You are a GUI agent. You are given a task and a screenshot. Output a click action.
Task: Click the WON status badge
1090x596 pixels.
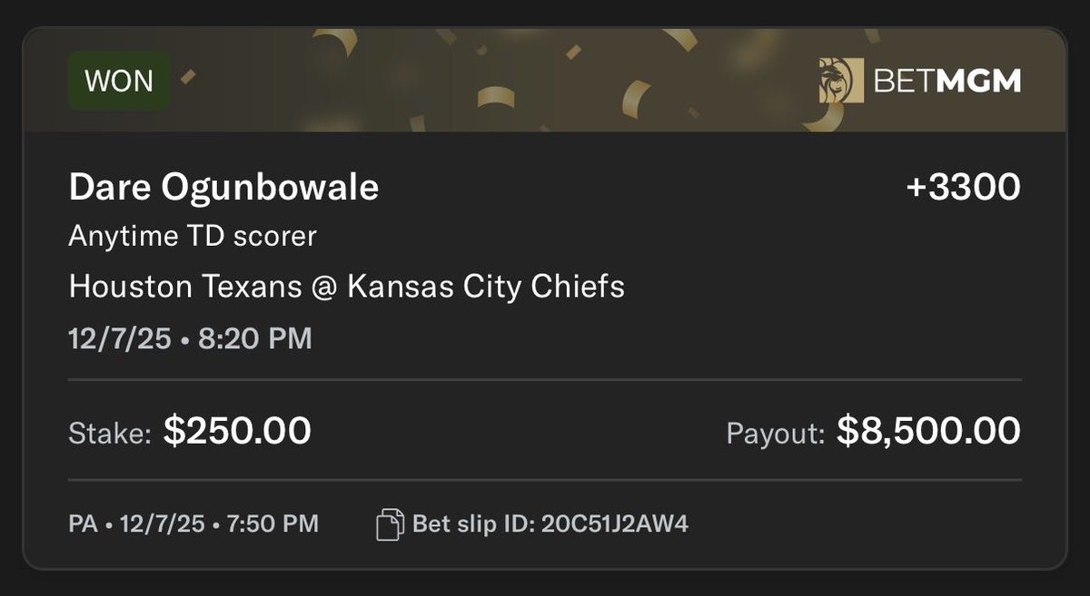pyautogui.click(x=119, y=81)
